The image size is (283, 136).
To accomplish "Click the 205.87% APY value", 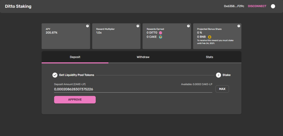I will tap(52, 33).
